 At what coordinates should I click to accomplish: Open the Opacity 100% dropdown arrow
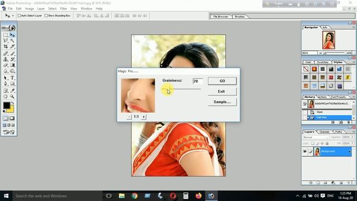(x=353, y=137)
